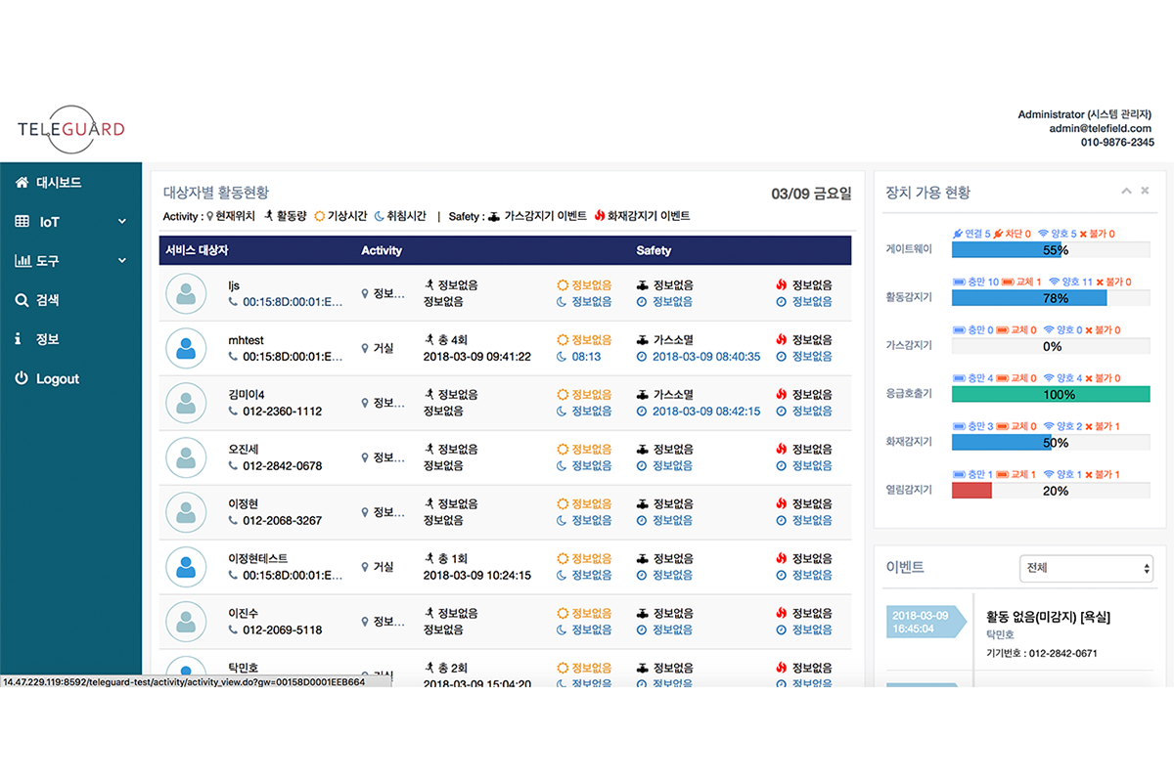Select 검색 in the sidebar menu
Screen dimensions: 1174x782
(x=48, y=300)
